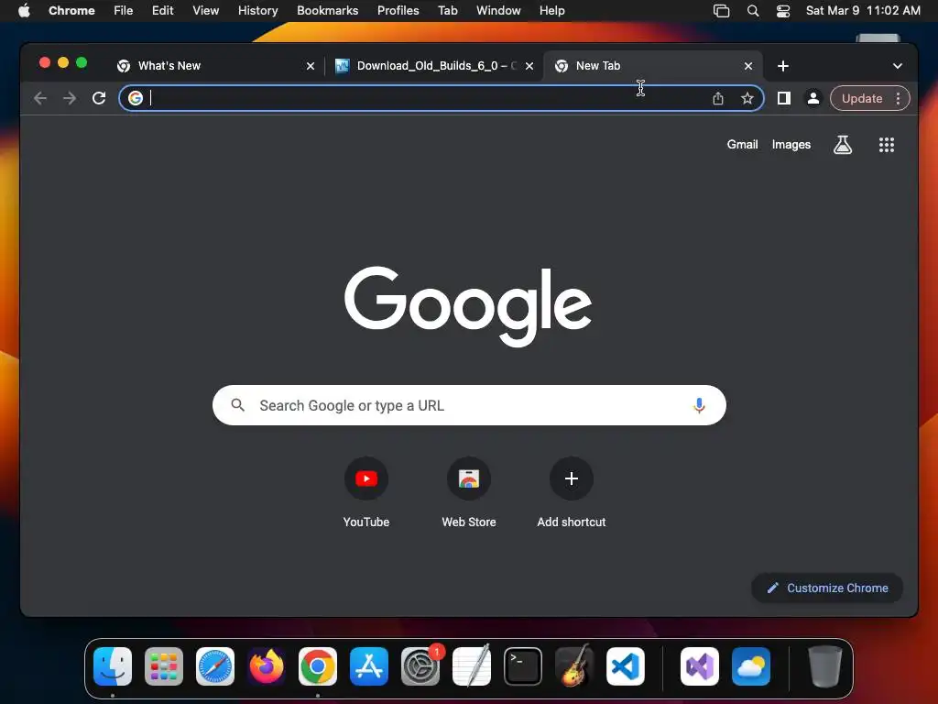This screenshot has height=704, width=938.
Task: Open the Apple menu
Action: 24,11
